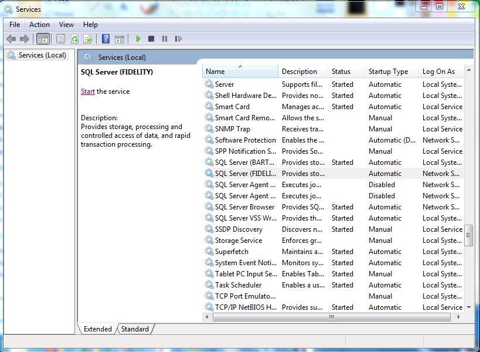Screen dimensions: 480x352
Task: Select the System Event Noti... service row
Action: (x=333, y=263)
